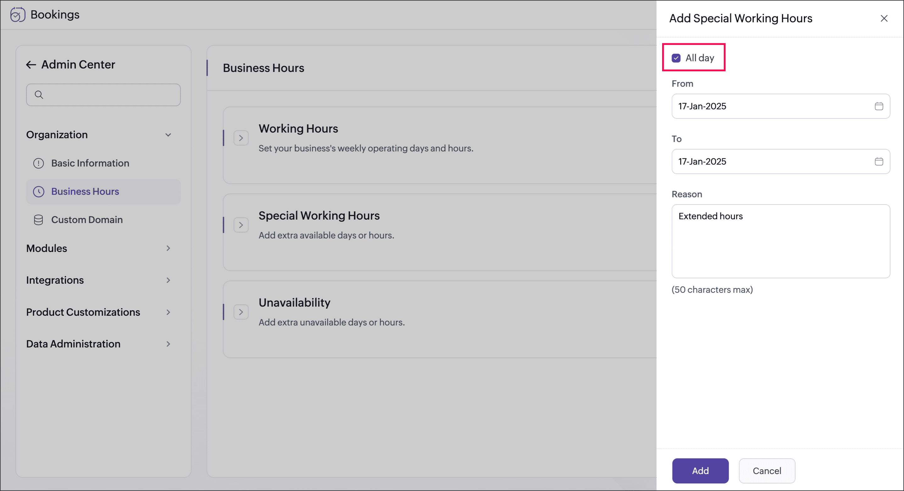Click the To date field

point(781,161)
